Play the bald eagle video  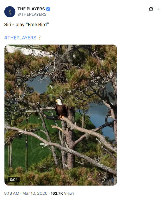click(x=61, y=115)
